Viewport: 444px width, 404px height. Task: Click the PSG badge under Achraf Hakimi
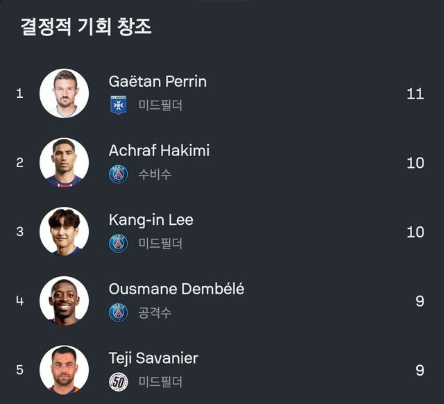coord(118,174)
